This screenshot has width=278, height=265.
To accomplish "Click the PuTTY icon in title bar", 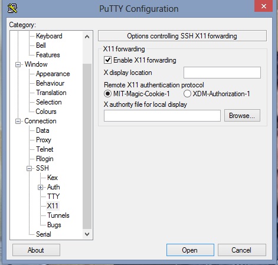I will pos(12,8).
